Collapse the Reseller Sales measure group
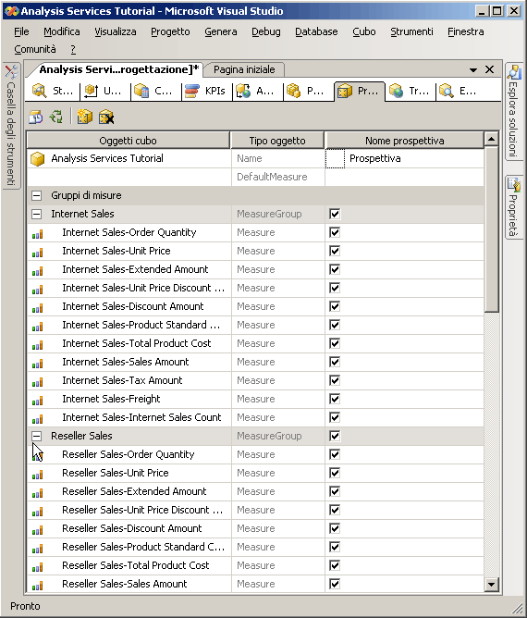 tap(37, 436)
